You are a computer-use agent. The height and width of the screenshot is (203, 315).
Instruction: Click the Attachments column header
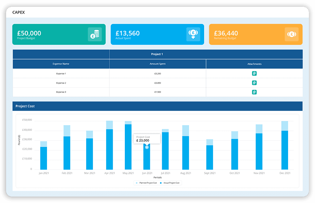point(254,64)
